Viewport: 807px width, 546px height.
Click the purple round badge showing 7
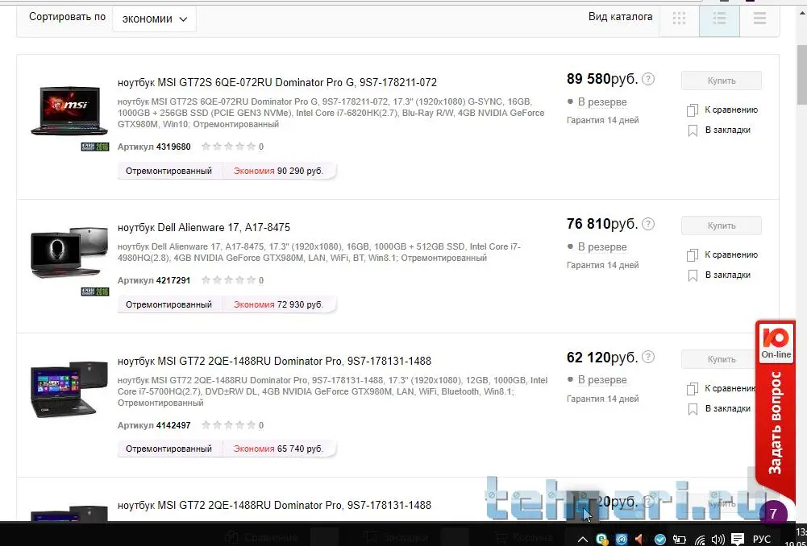(x=773, y=514)
